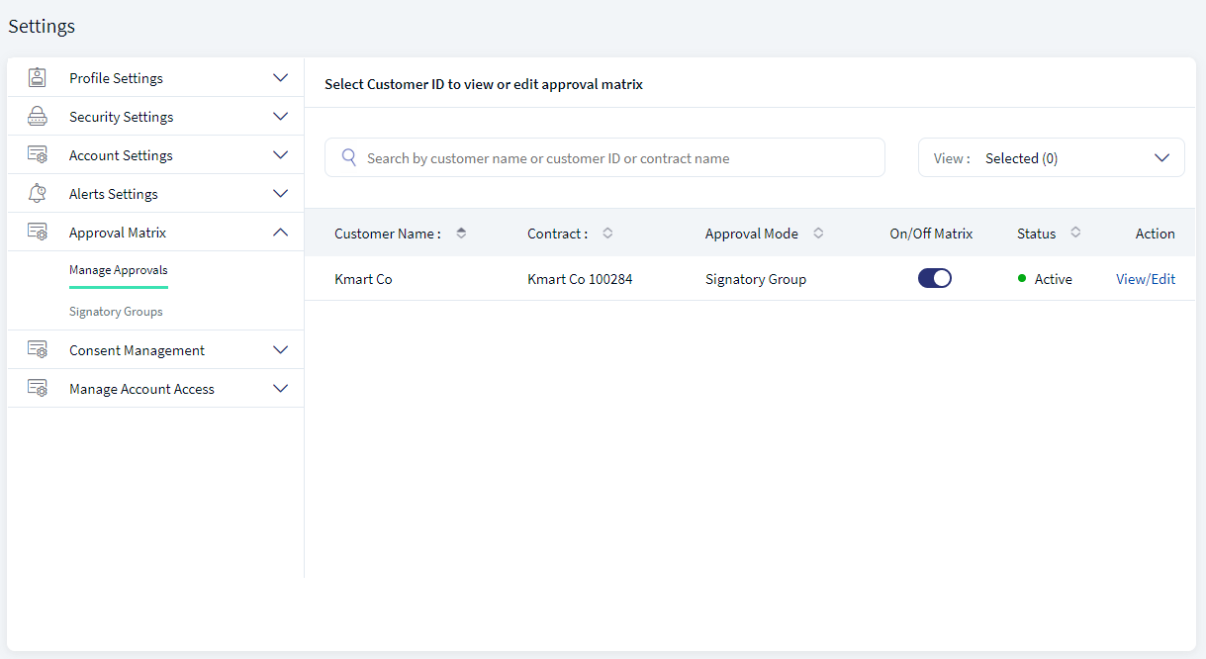Click the Consent Management icon
1206x659 pixels.
(x=38, y=349)
